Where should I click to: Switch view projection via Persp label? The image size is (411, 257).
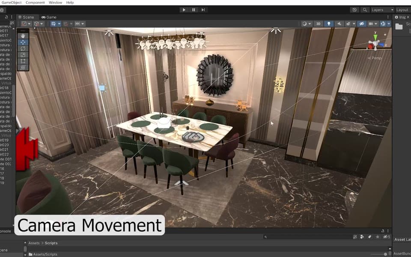coord(375,58)
